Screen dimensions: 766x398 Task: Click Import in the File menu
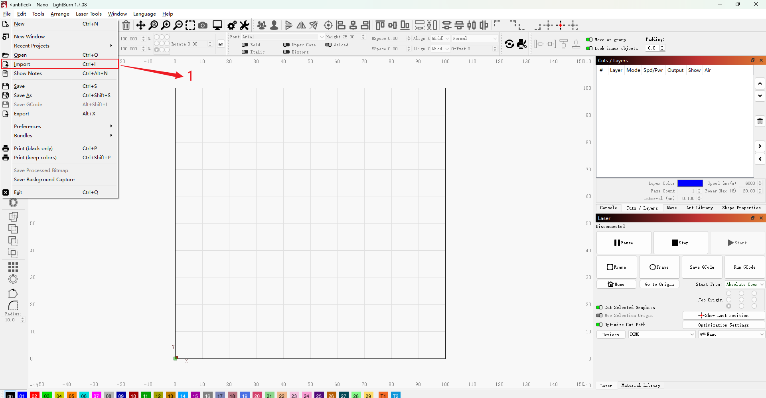[22, 64]
